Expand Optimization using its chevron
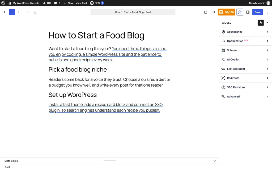The height and width of the screenshot is (170, 272). point(267,41)
